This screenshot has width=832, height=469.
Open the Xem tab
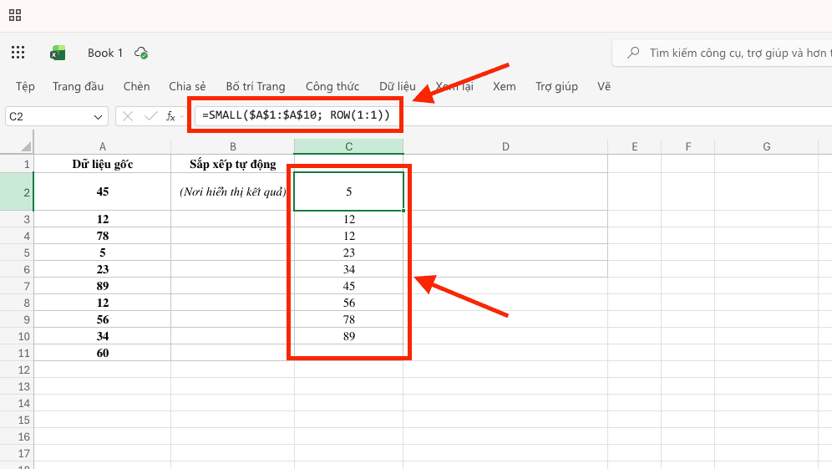[x=504, y=87]
